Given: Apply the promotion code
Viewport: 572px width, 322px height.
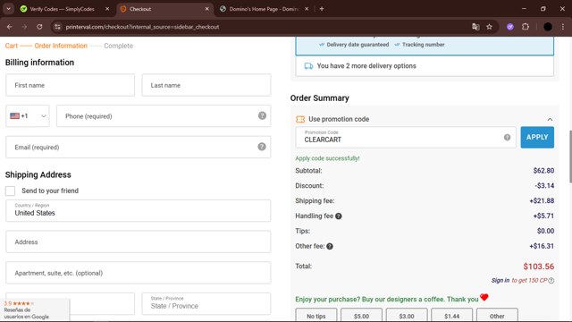Looking at the screenshot, I should [537, 137].
